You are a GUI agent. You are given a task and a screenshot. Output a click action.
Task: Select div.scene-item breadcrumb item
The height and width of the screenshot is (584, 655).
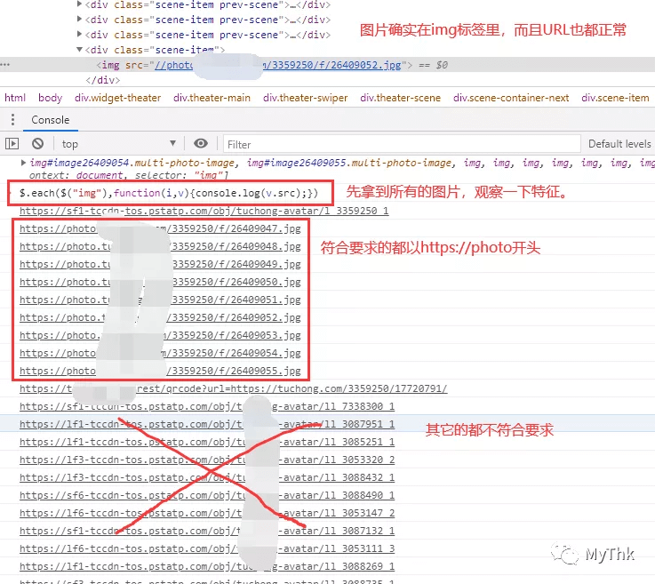pyautogui.click(x=615, y=98)
